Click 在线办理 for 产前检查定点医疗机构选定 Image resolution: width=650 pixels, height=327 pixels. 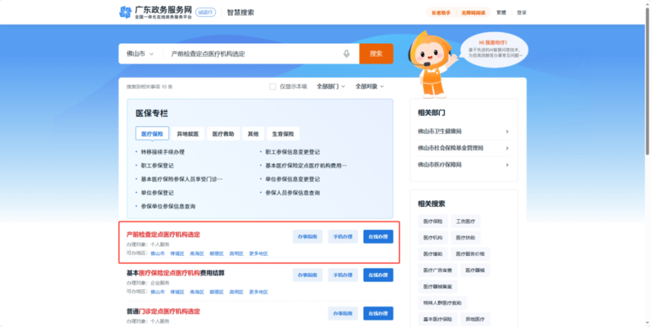click(x=378, y=237)
